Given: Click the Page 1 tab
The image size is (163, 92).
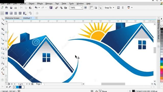Looking at the screenshot, I should 39,84.
